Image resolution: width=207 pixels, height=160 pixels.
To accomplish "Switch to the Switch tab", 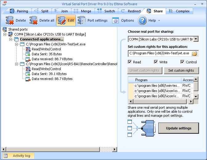I will (106, 11).
